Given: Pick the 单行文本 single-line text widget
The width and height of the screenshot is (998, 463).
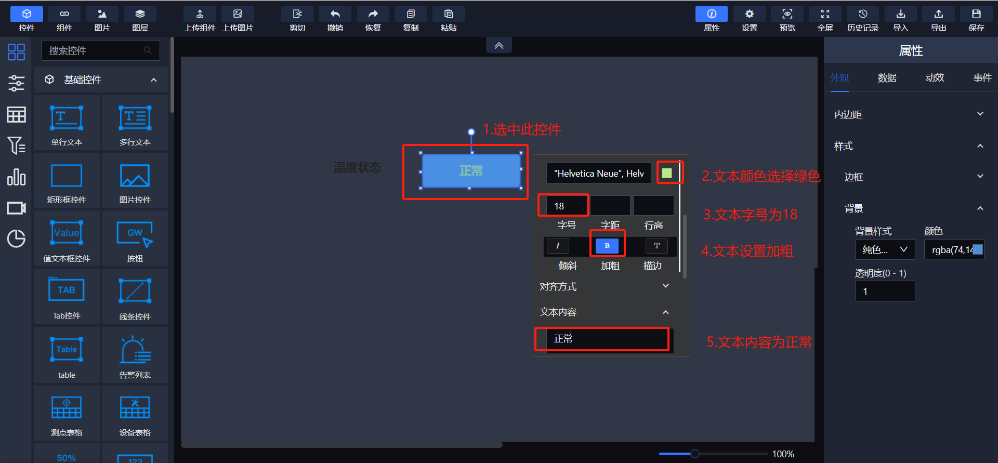Looking at the screenshot, I should pos(67,124).
